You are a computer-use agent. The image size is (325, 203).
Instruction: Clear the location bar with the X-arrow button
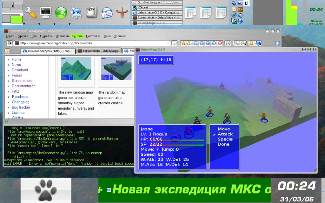[x=9, y=43]
